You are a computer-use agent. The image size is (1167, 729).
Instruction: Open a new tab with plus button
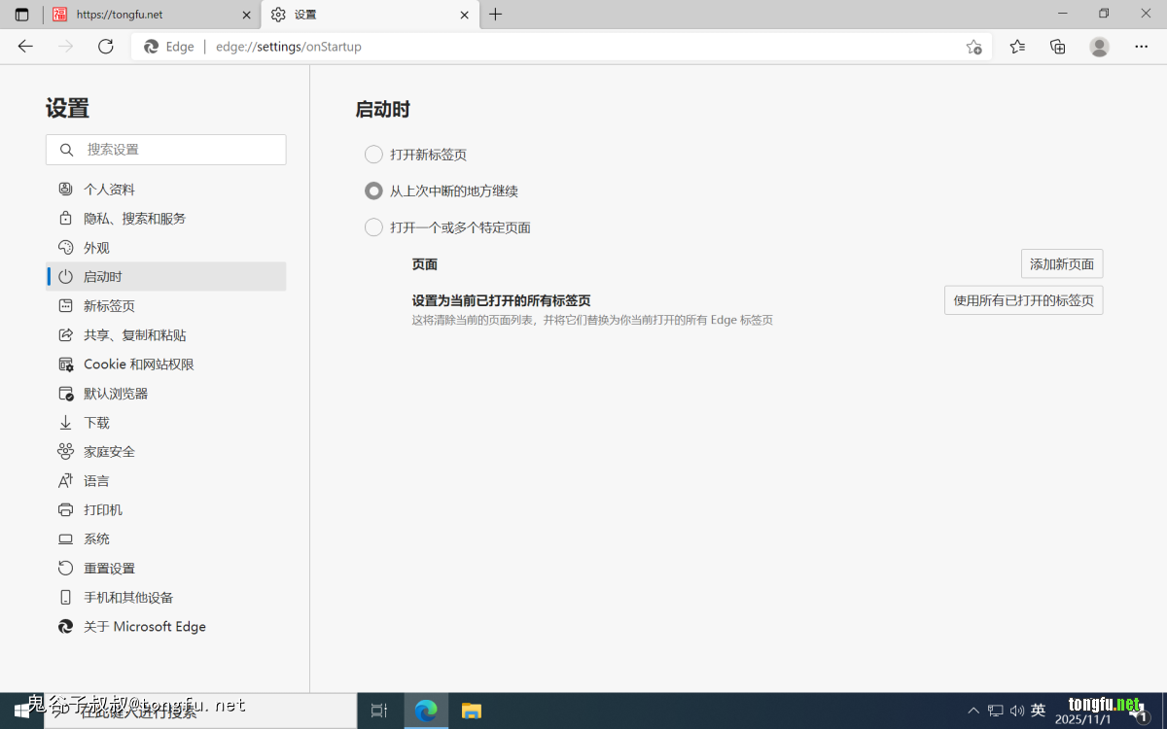496,15
